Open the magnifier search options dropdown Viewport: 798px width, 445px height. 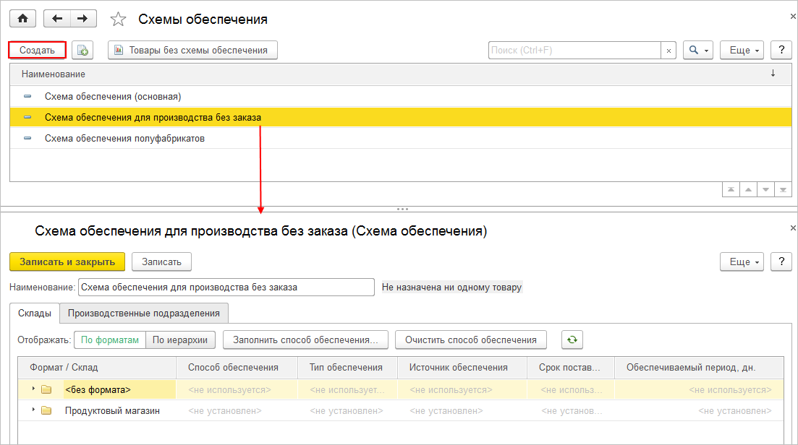(x=697, y=51)
